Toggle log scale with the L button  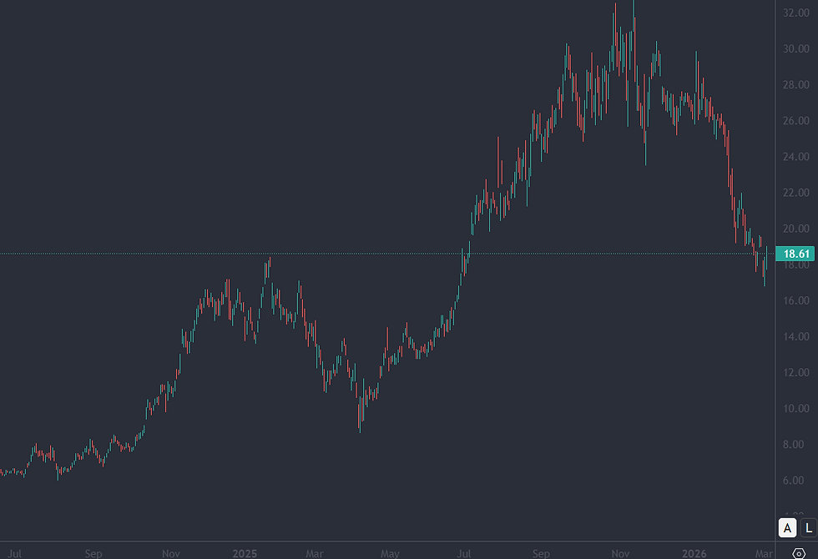(x=809, y=527)
